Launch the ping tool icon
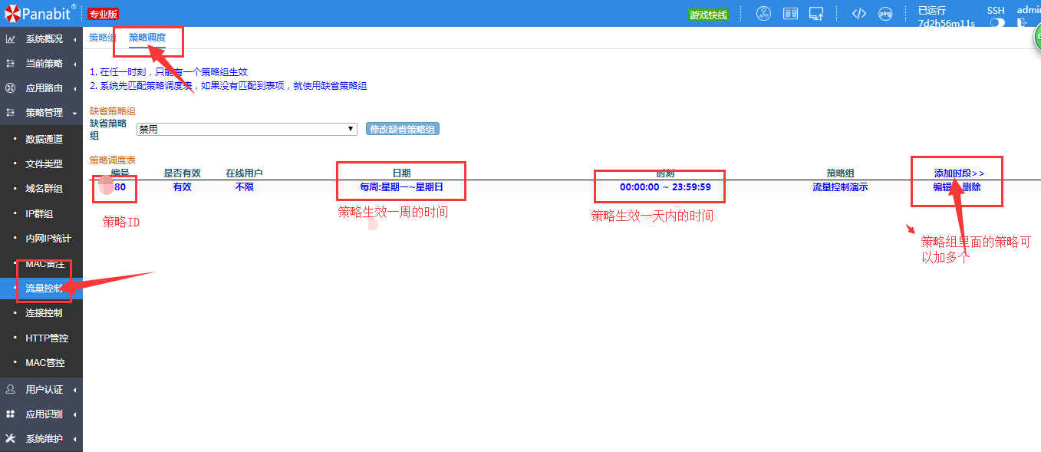This screenshot has width=1041, height=452. [885, 14]
